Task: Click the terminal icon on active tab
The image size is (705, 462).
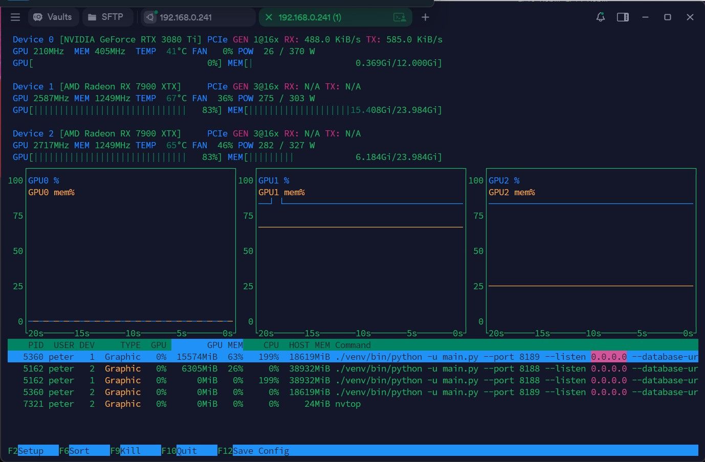Action: (x=400, y=17)
